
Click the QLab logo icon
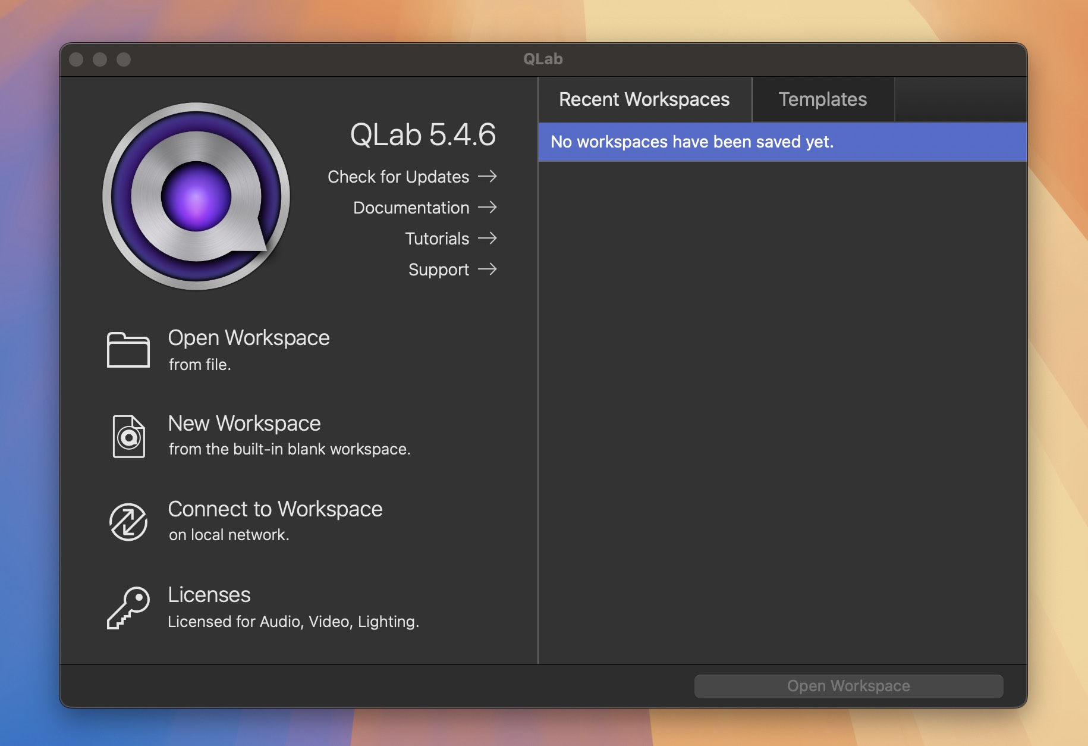[x=196, y=196]
